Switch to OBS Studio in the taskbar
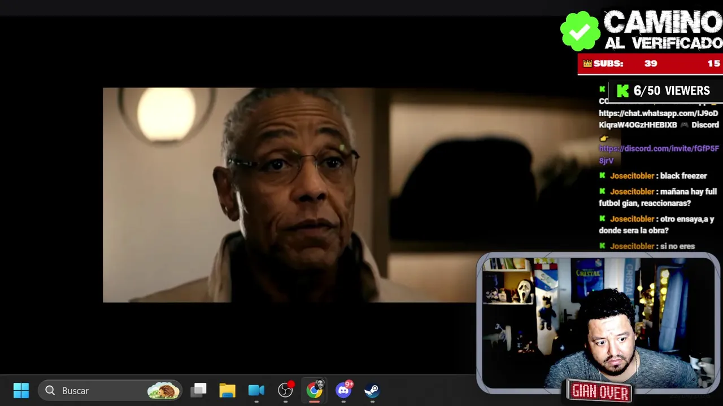 [x=285, y=390]
